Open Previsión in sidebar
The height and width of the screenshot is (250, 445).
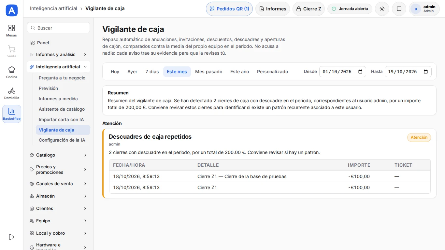click(63, 89)
